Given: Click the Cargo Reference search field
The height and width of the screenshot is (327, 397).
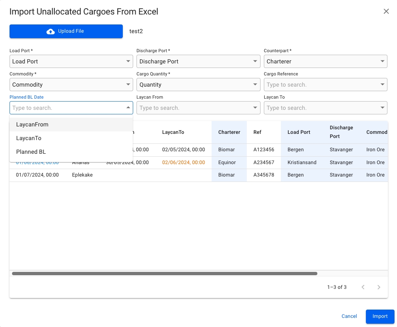Looking at the screenshot, I should tap(321, 85).
